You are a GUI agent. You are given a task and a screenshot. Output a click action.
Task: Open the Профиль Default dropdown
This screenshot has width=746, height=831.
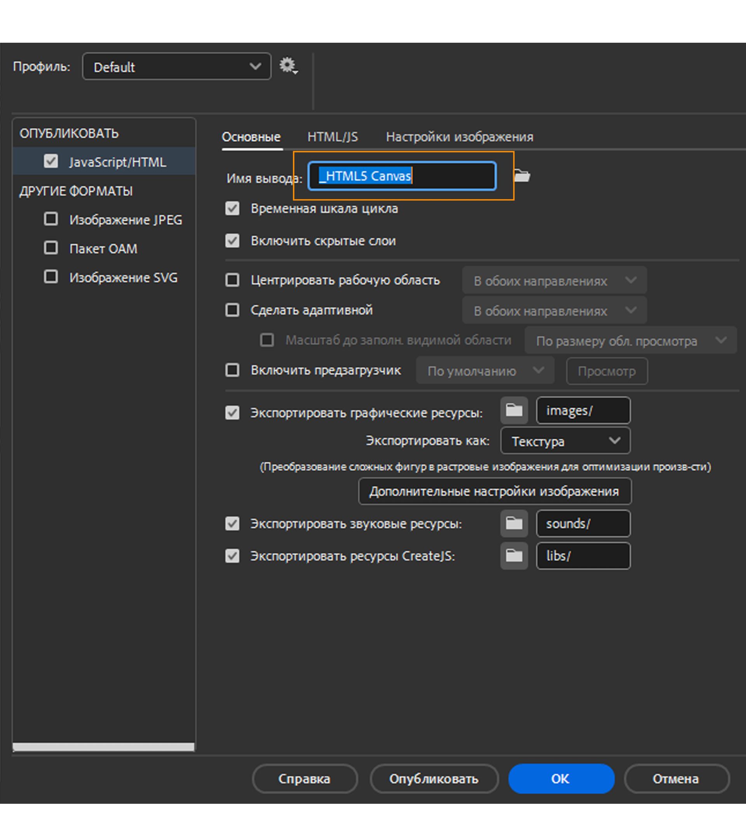[x=177, y=66]
